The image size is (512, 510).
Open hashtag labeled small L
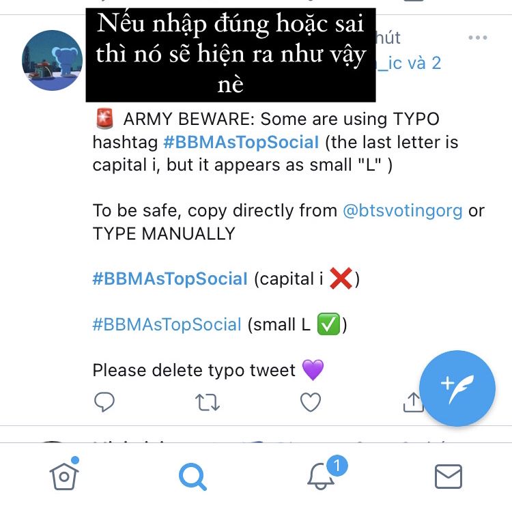point(167,324)
